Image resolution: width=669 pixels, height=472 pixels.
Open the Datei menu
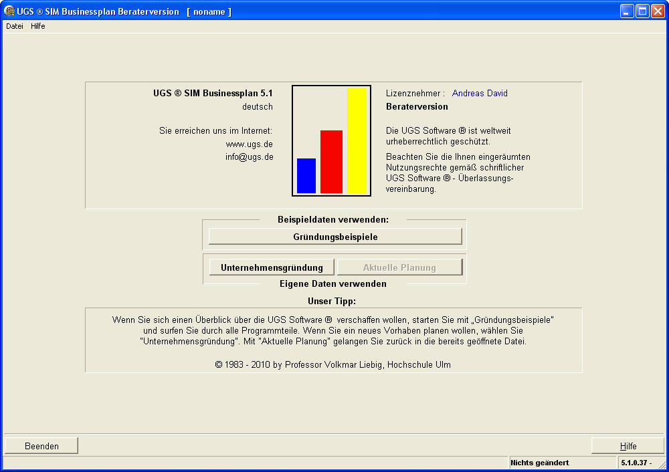(x=15, y=26)
